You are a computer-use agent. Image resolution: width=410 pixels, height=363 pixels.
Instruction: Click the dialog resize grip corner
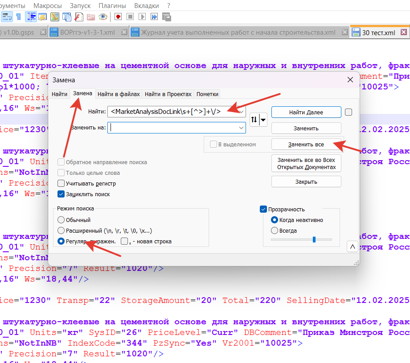click(x=356, y=263)
